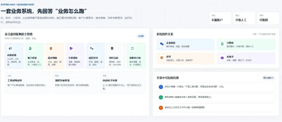Click the 官网 component title
The width and height of the screenshot is (282, 122).
[x=168, y=57]
